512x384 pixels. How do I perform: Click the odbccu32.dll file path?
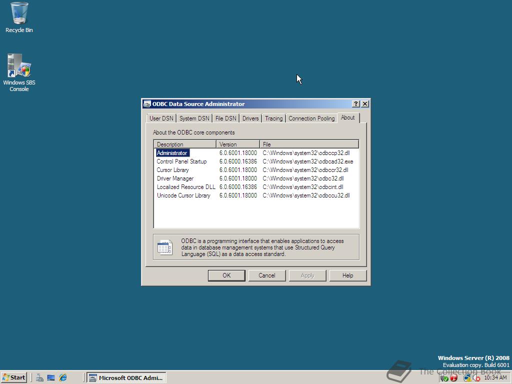point(306,195)
